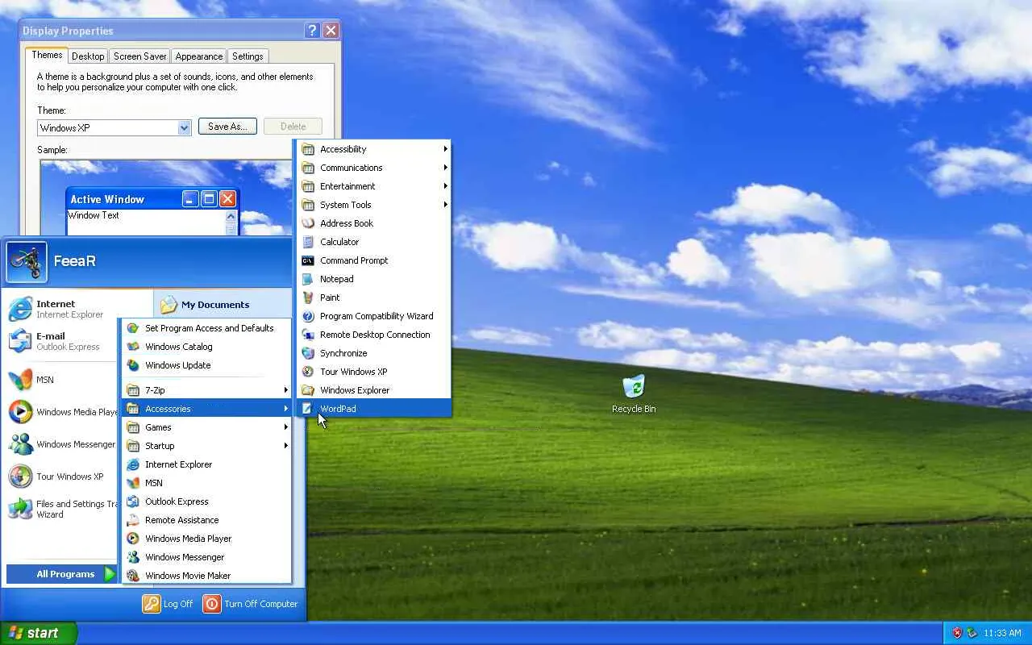
Task: Open Files and Settings Transfer Wizard
Action: [62, 509]
